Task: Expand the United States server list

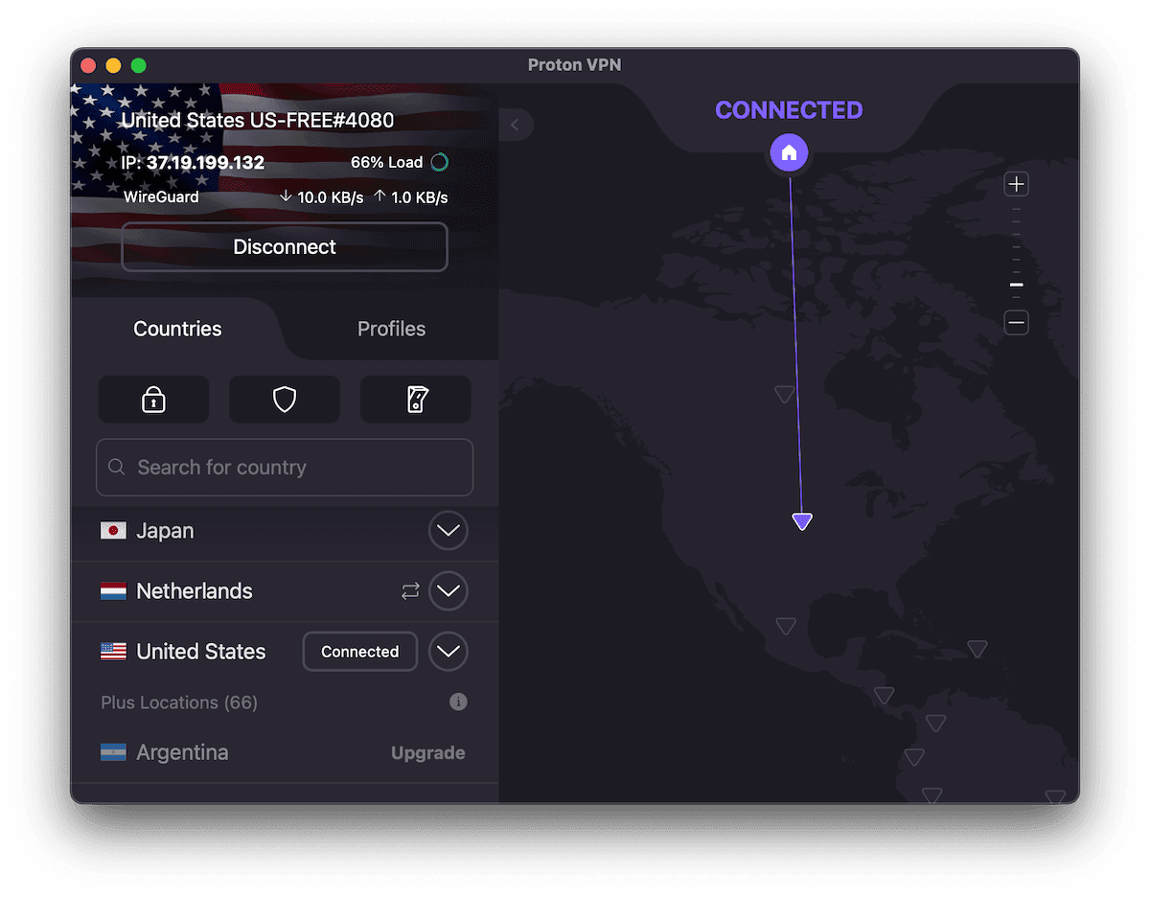Action: (448, 652)
